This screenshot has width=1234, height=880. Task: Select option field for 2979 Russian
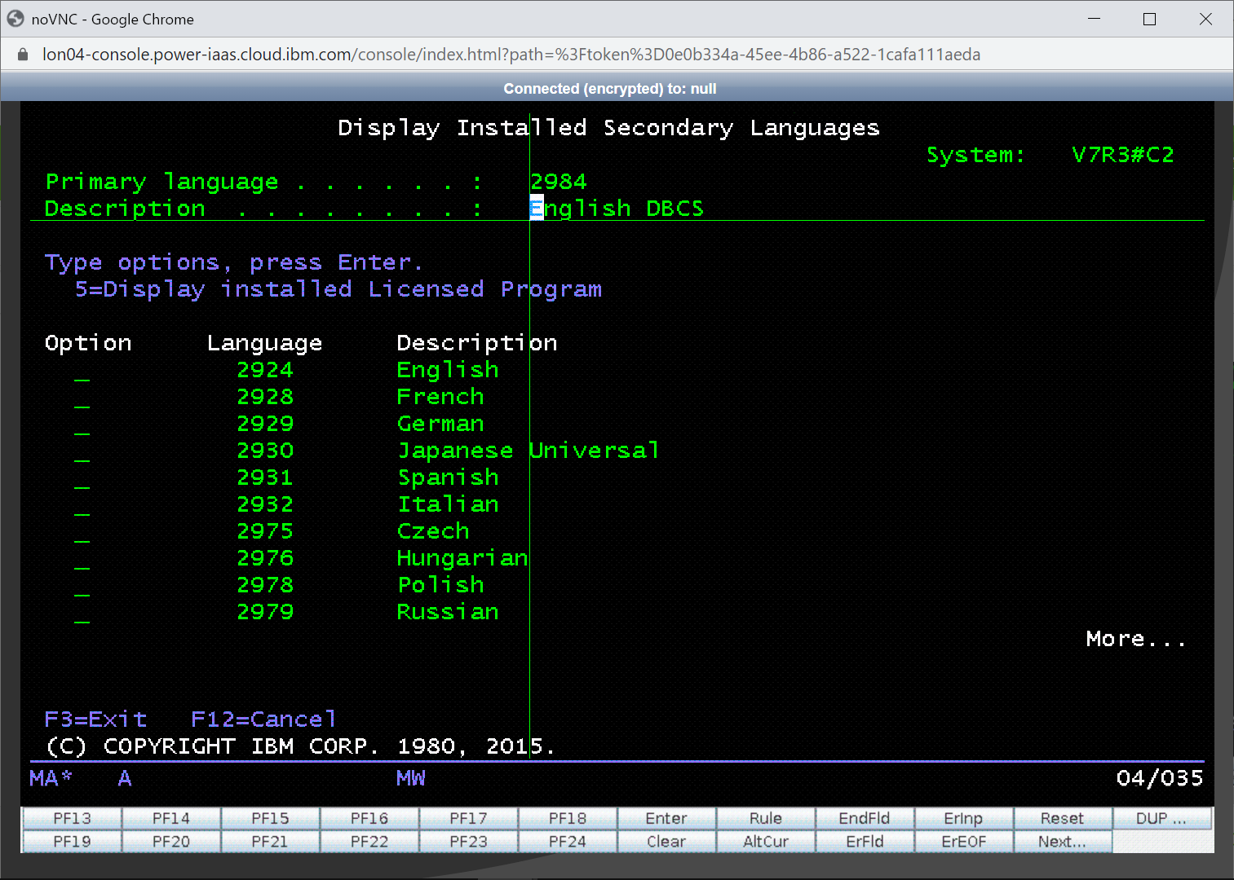click(82, 613)
